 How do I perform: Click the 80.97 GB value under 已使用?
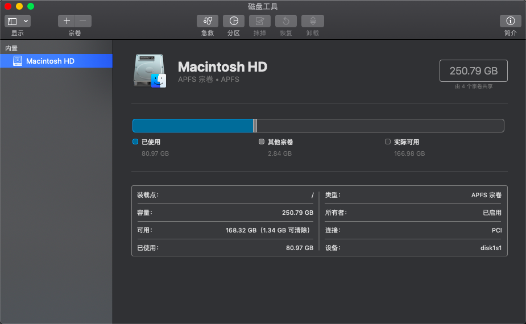pos(155,153)
